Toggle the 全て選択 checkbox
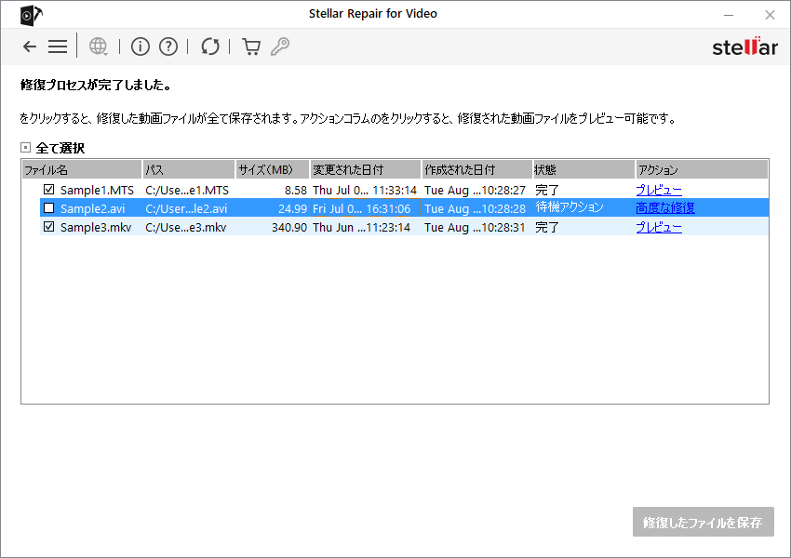Viewport: 791px width, 558px height. point(26,148)
